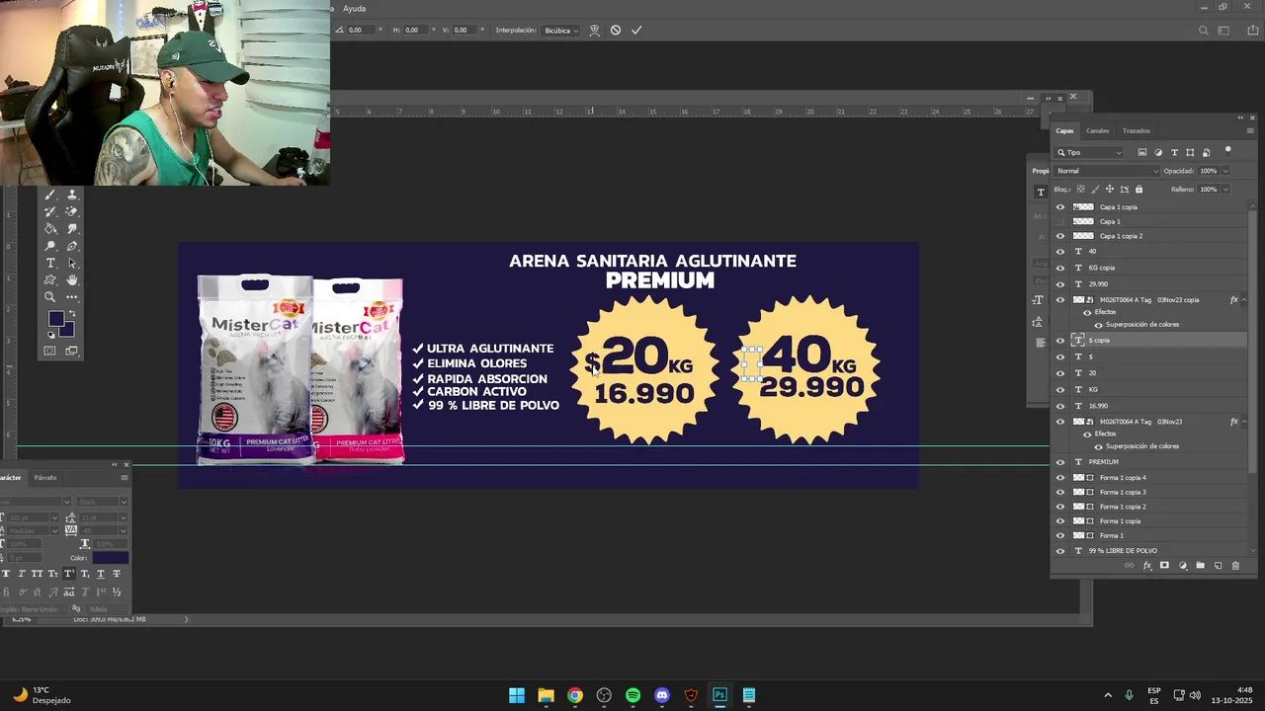Screen dimensions: 1265x711
Task: Switch to warp mode icon
Action: pos(594,31)
